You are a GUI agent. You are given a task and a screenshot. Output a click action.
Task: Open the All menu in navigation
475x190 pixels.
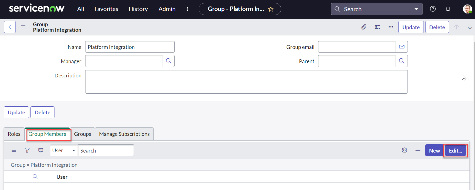[80, 9]
